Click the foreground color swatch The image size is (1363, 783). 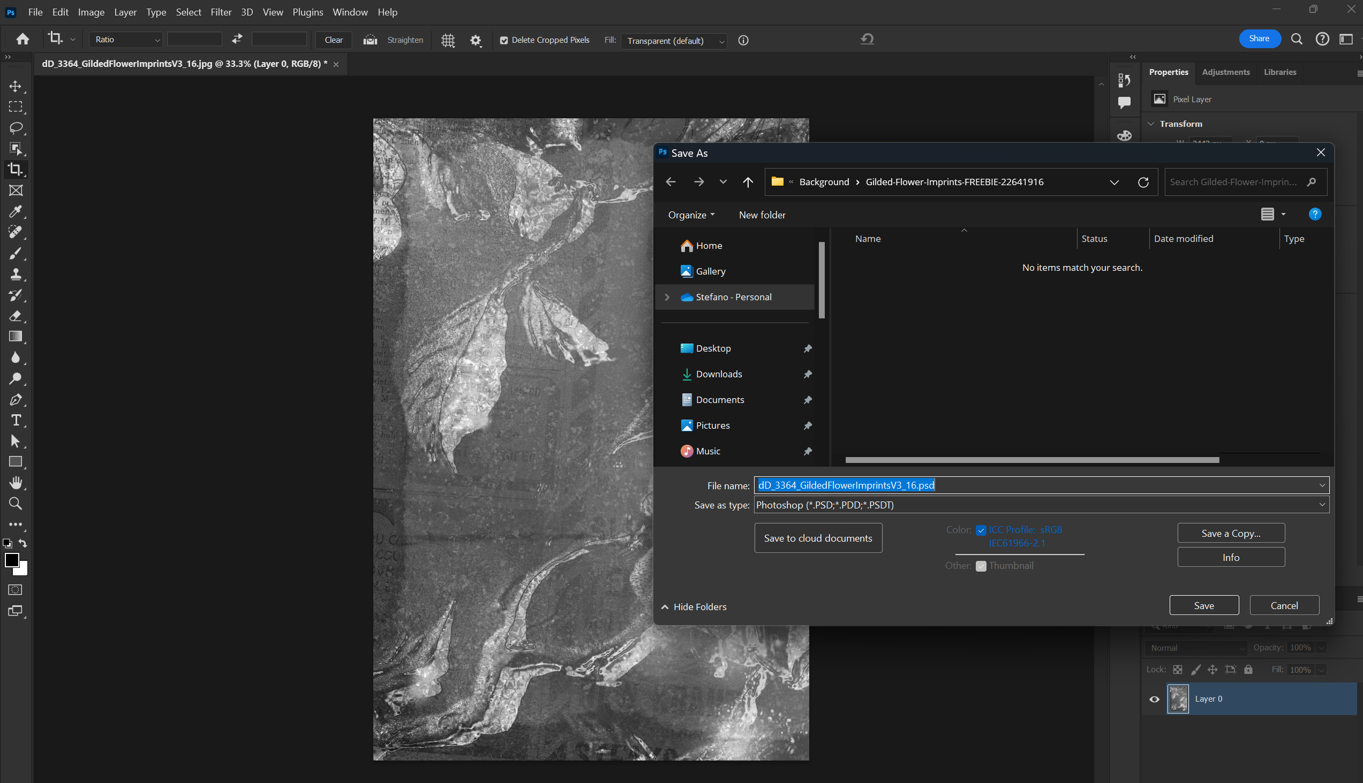point(12,560)
